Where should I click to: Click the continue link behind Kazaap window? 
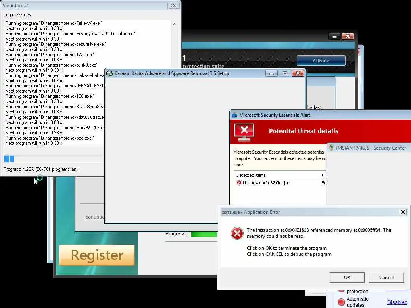coord(95,217)
